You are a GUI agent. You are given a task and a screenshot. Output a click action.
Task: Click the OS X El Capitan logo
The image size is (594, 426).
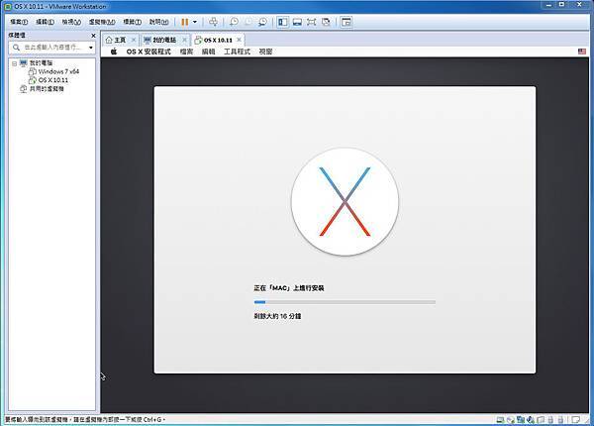tap(345, 202)
